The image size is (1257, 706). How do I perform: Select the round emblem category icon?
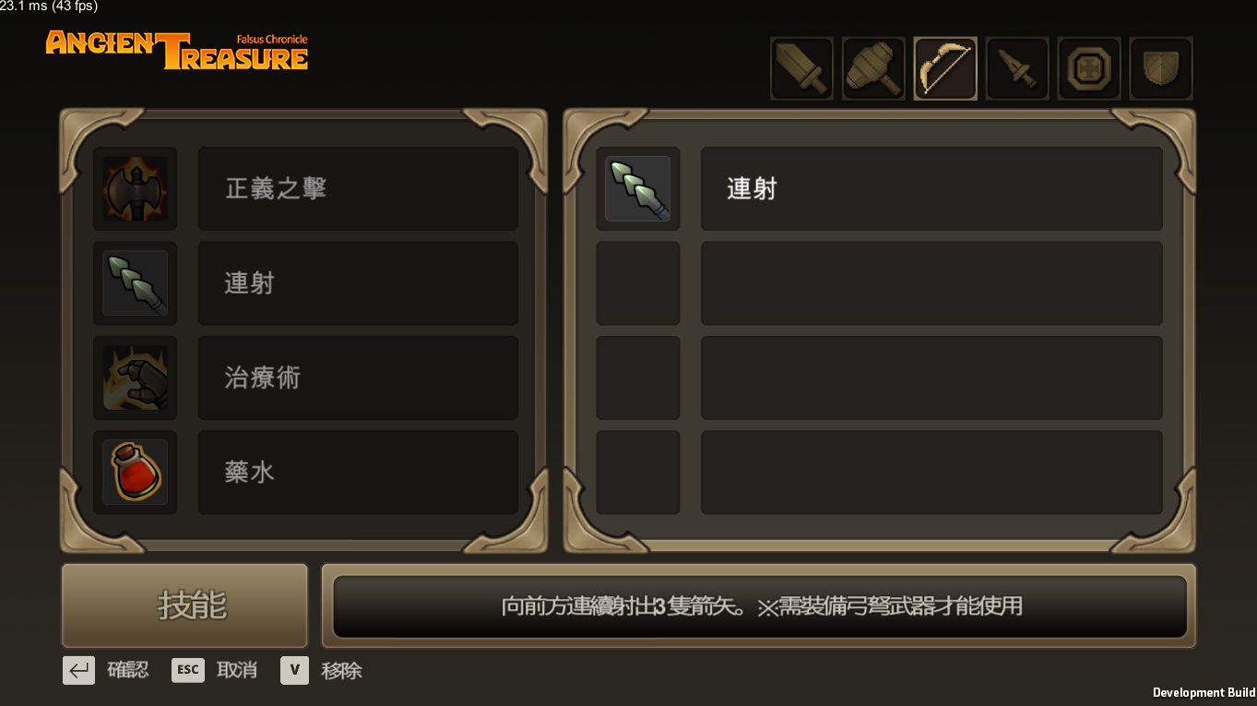(1089, 68)
